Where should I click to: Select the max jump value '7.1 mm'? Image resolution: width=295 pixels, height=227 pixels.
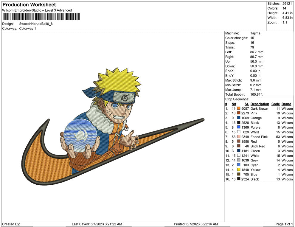click(x=256, y=90)
